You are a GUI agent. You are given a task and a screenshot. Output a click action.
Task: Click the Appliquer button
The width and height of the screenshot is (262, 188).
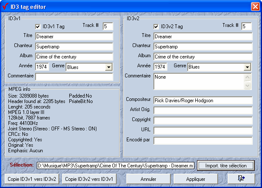click(x=196, y=179)
